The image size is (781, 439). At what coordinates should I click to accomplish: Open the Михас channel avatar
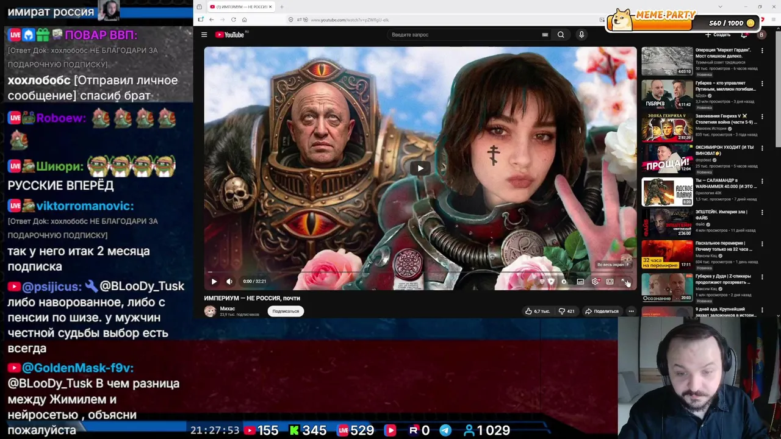click(x=210, y=311)
